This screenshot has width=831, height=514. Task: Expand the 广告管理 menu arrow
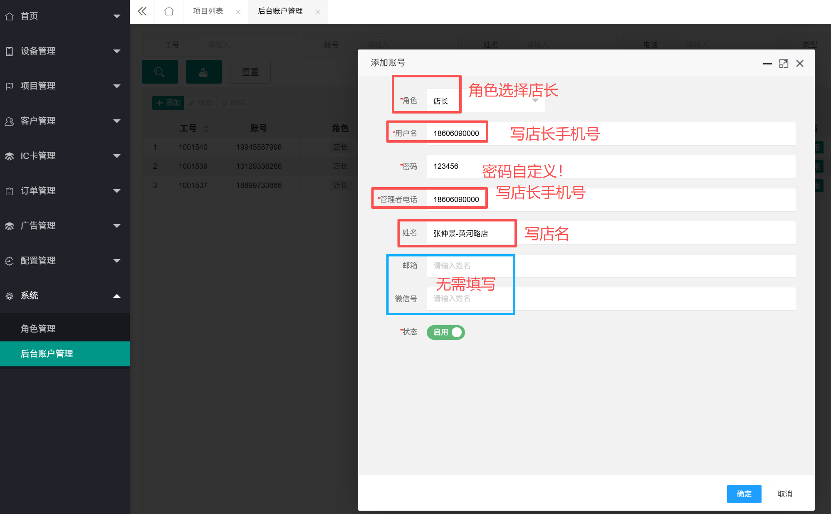coord(117,226)
